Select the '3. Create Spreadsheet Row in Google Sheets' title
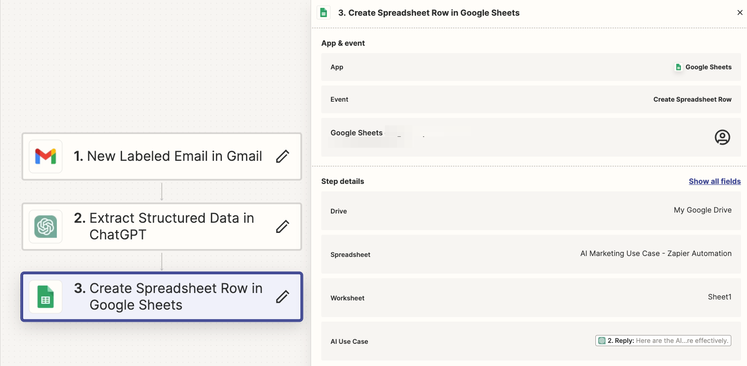This screenshot has height=366, width=747. [x=168, y=297]
